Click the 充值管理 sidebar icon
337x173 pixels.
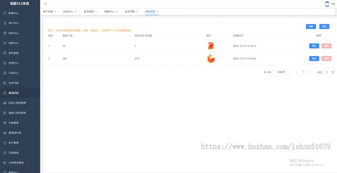[5, 123]
